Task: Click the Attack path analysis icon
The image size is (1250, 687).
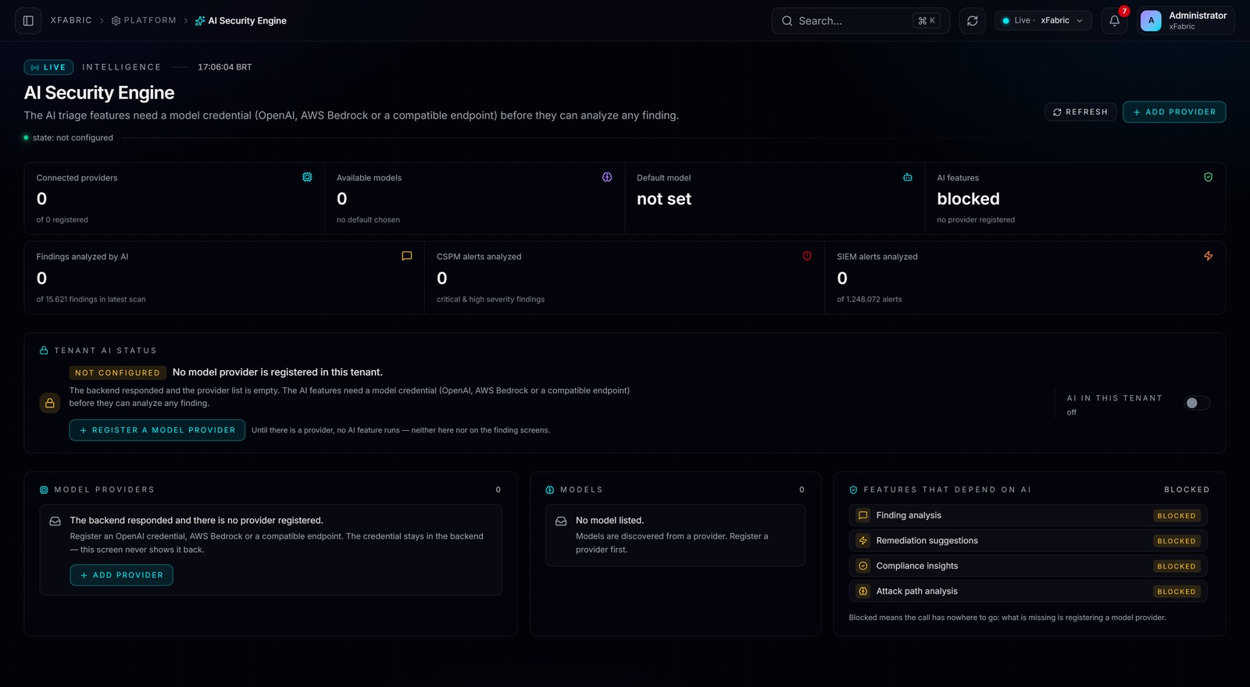Action: 863,591
